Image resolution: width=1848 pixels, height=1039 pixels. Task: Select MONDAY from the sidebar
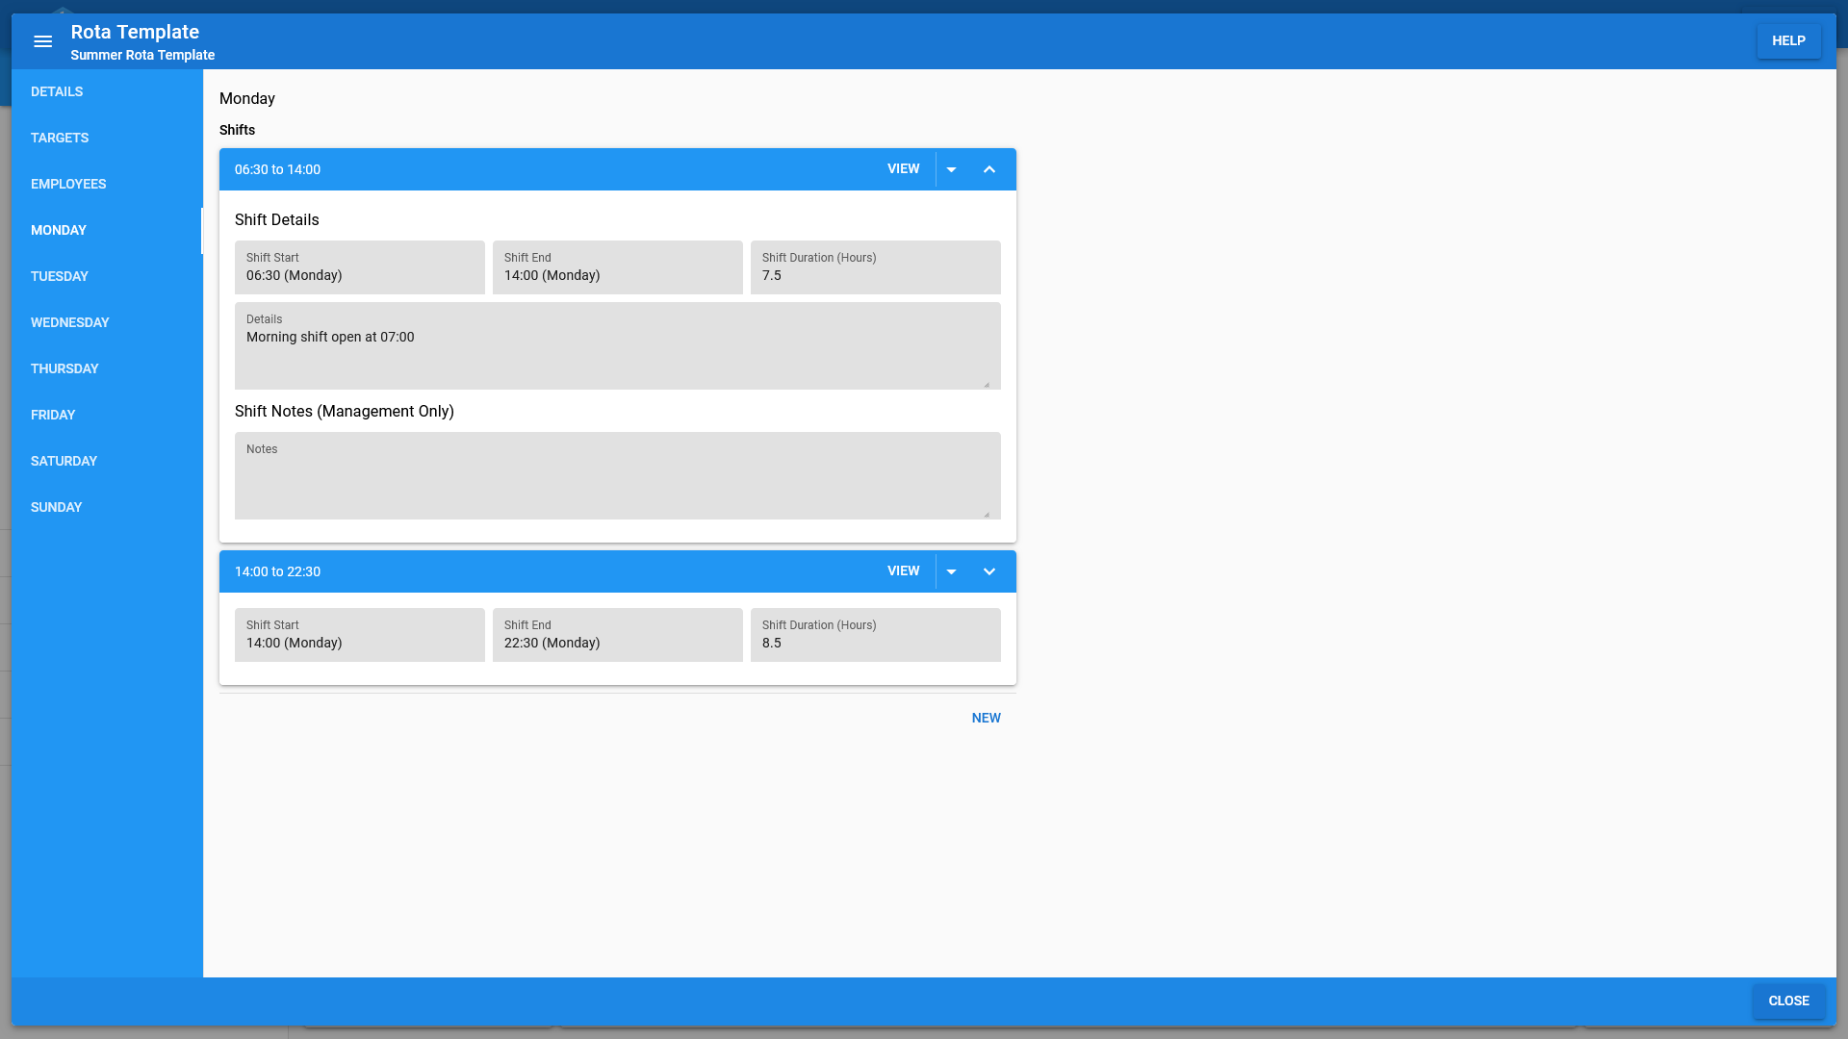(x=59, y=230)
